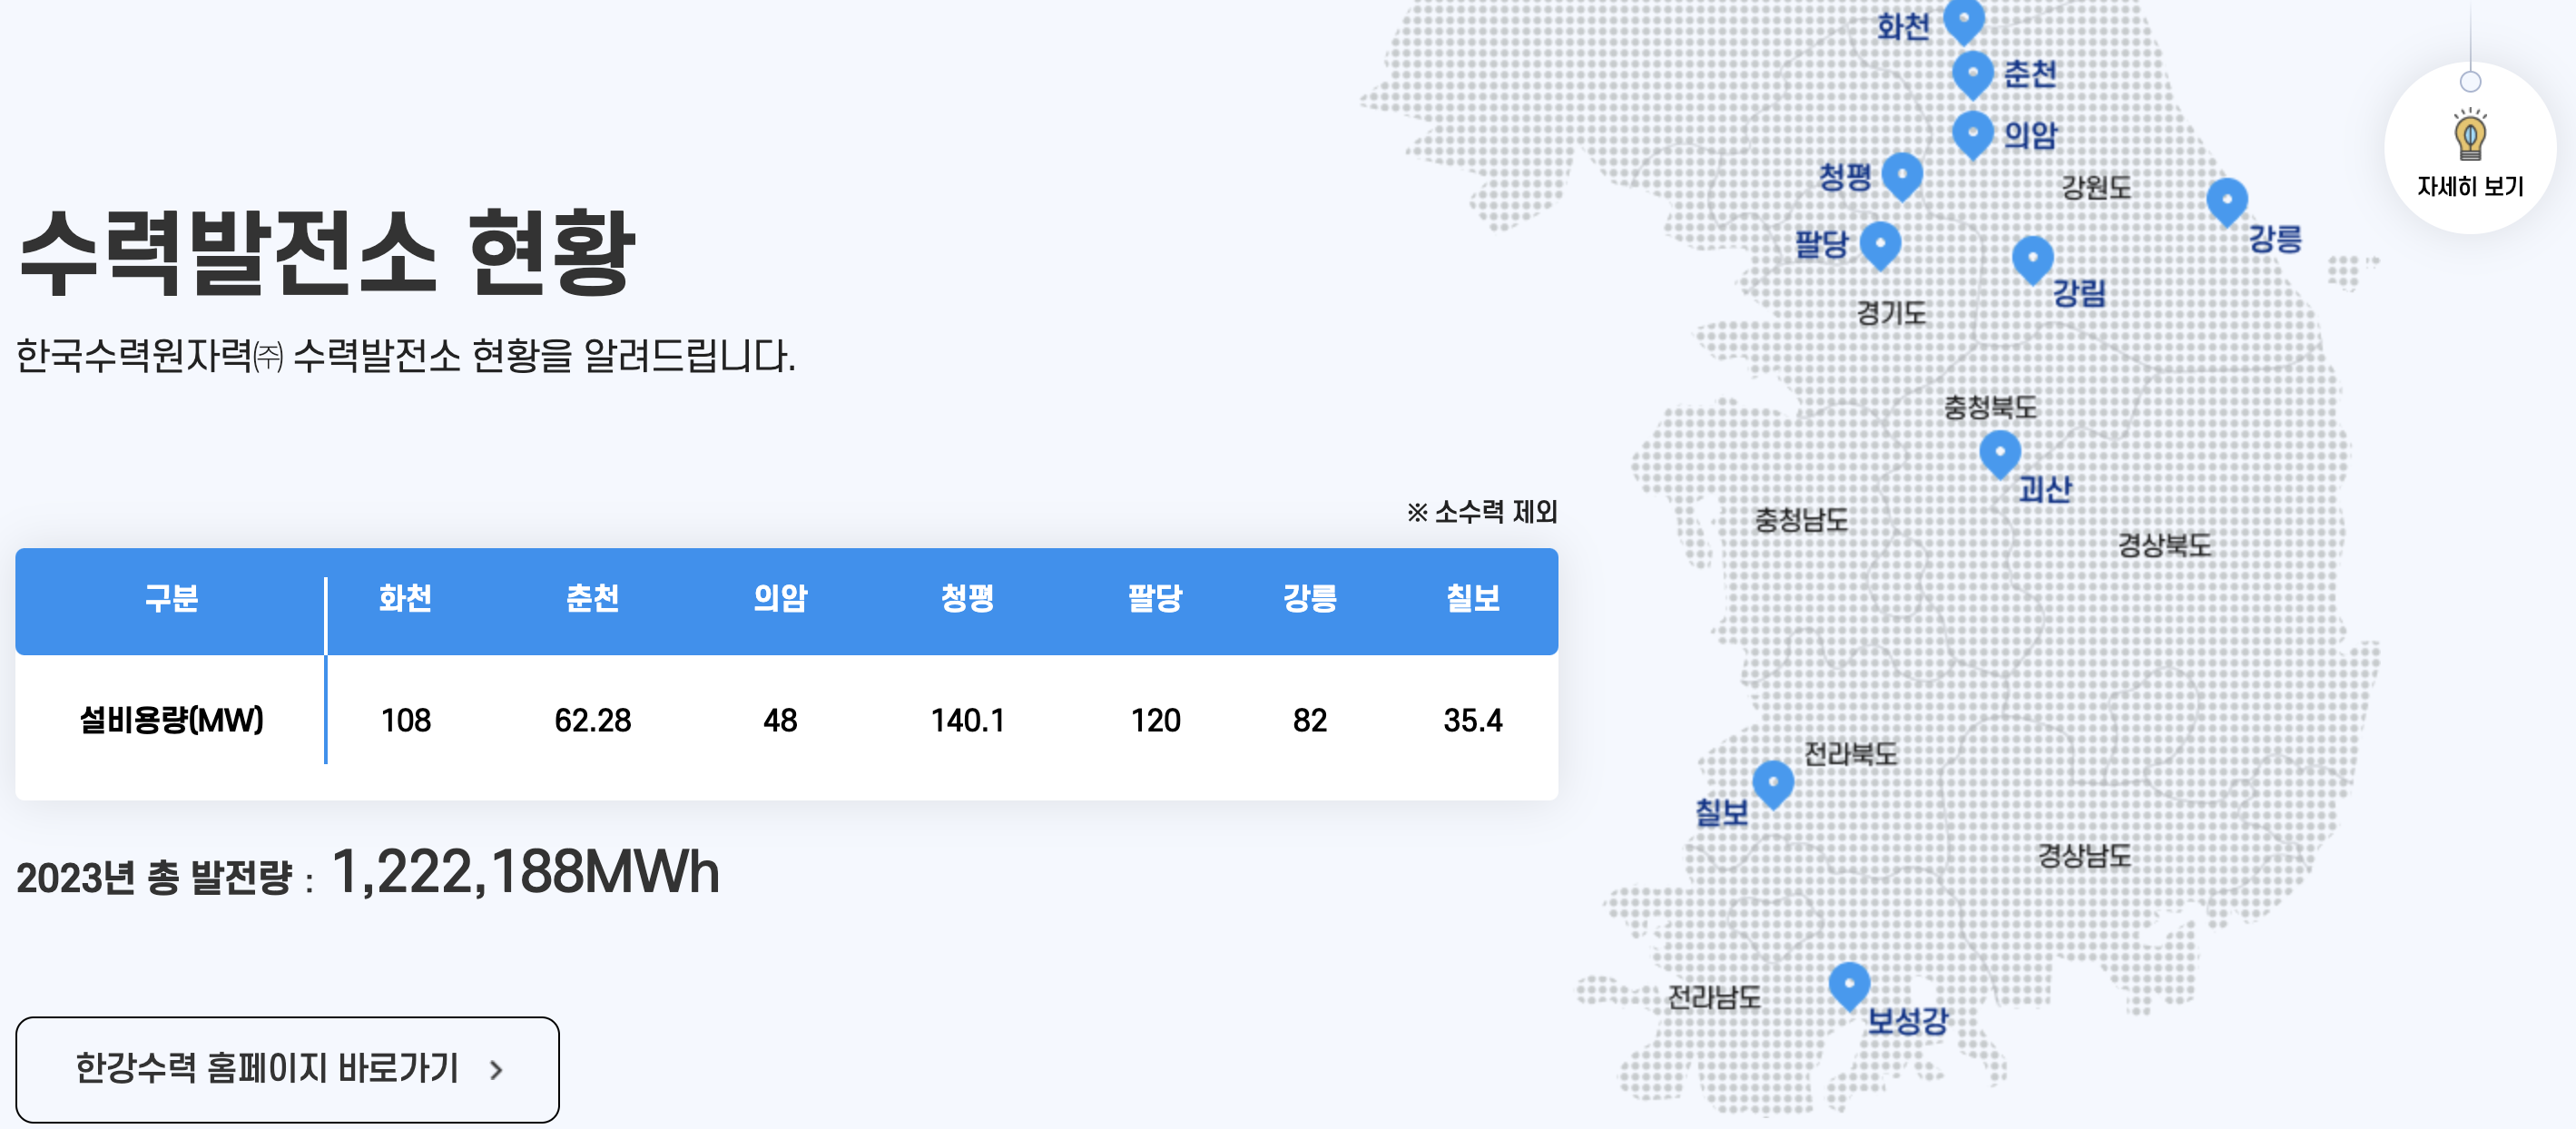The height and width of the screenshot is (1129, 2576).
Task: Click the 강림 map pin
Action: click(x=2032, y=258)
